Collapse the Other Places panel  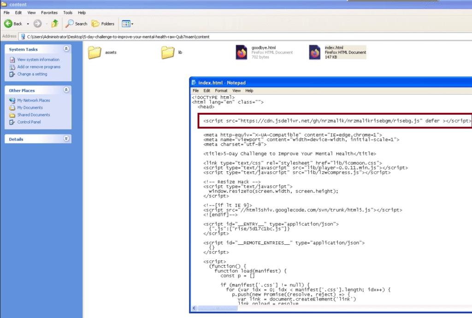click(x=66, y=90)
